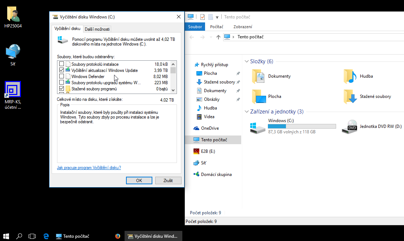Image resolution: width=404 pixels, height=241 pixels.
Task: Switch to Vyčištění disku taskbar button
Action: (x=153, y=236)
